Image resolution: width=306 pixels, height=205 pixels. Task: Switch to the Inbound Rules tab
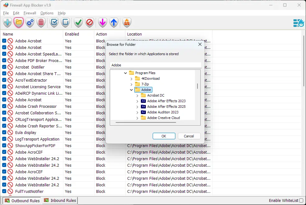pos(60,201)
